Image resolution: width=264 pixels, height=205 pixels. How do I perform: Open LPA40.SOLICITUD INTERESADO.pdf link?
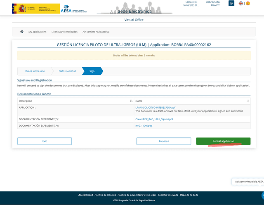pos(155,107)
